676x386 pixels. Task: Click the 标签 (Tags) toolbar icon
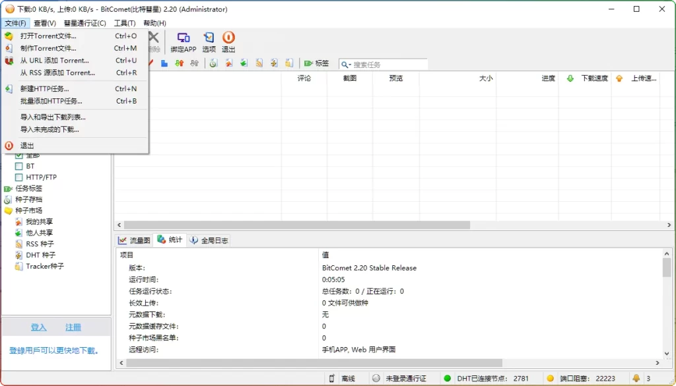316,63
